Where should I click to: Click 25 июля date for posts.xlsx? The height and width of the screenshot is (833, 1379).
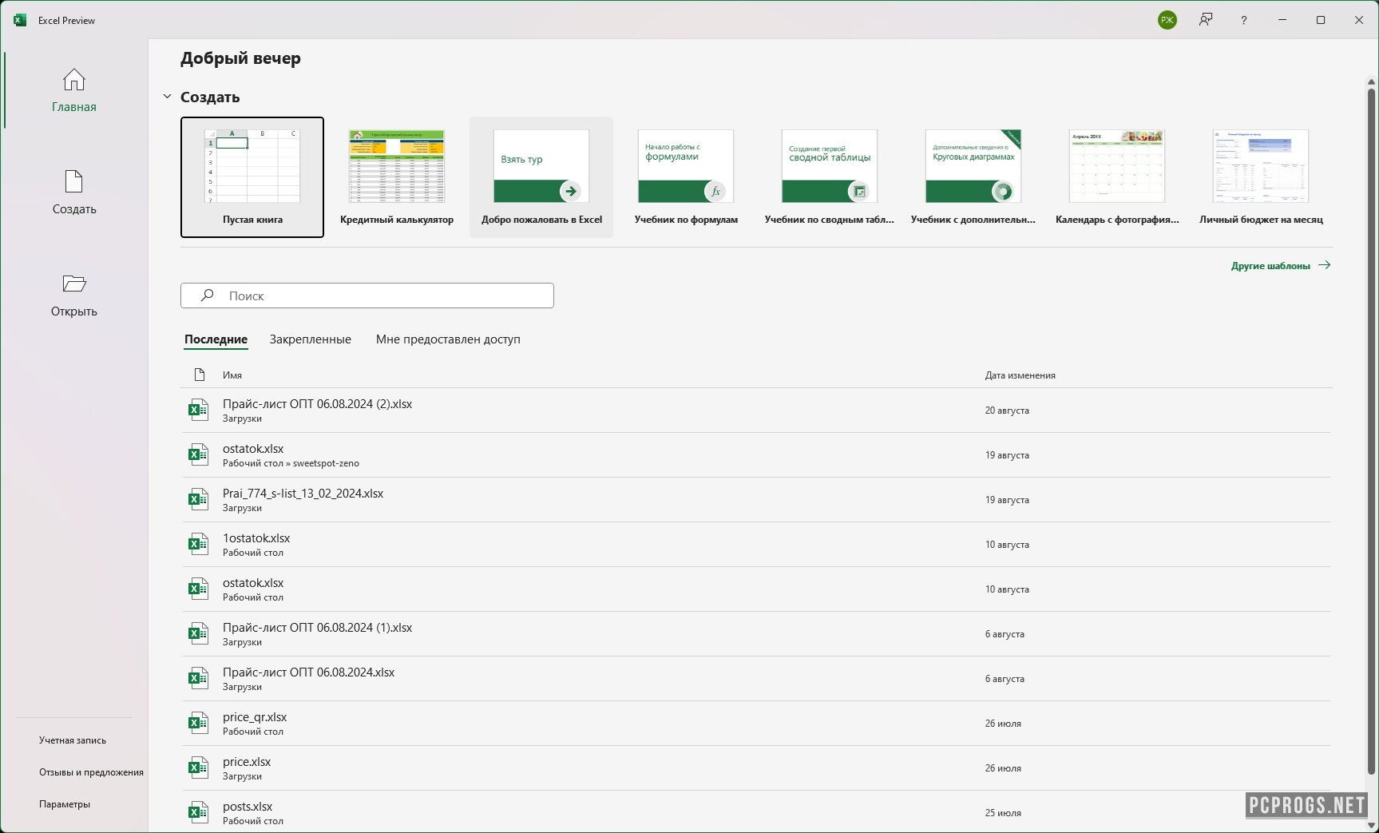(1003, 813)
